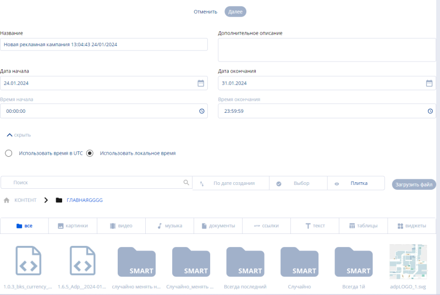The image size is (440, 295).
Task: Select the use UTC time radio button
Action: [x=9, y=153]
